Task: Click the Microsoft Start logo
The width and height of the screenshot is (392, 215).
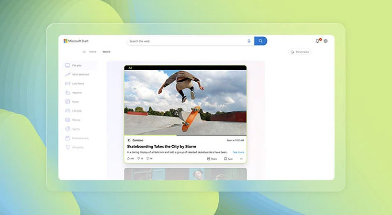Action: point(76,41)
